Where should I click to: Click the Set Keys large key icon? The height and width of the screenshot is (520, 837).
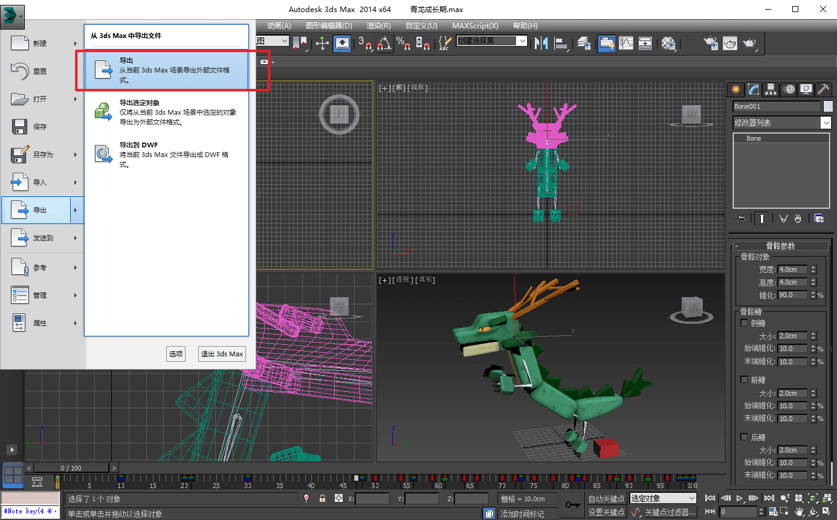tap(572, 505)
